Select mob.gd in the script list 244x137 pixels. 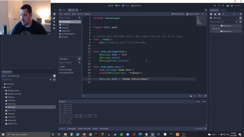[x=70, y=28]
